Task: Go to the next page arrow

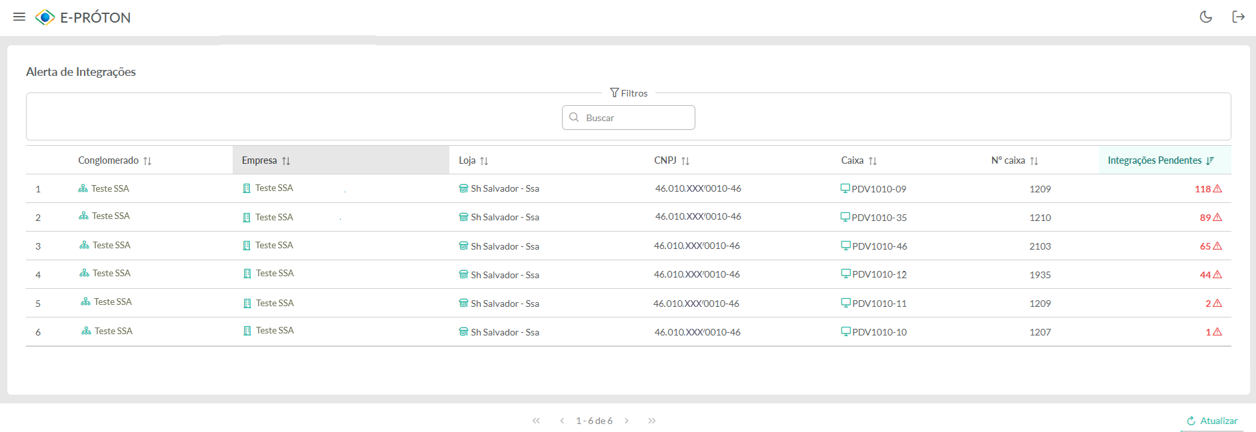Action: point(627,421)
